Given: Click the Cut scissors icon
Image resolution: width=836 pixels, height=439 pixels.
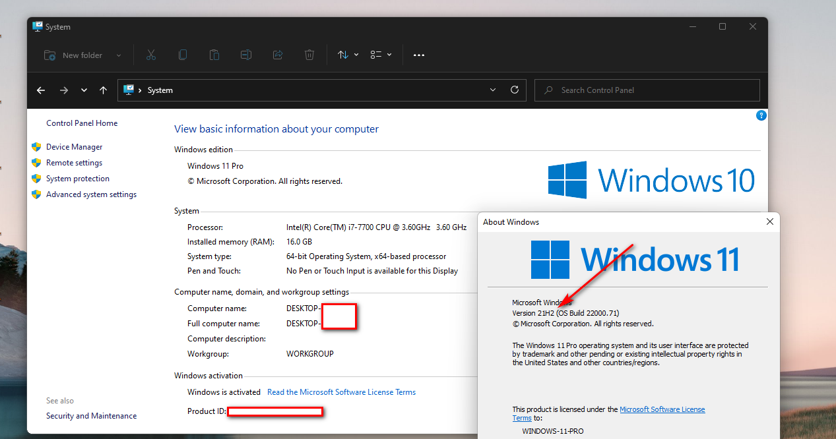Looking at the screenshot, I should pos(151,55).
